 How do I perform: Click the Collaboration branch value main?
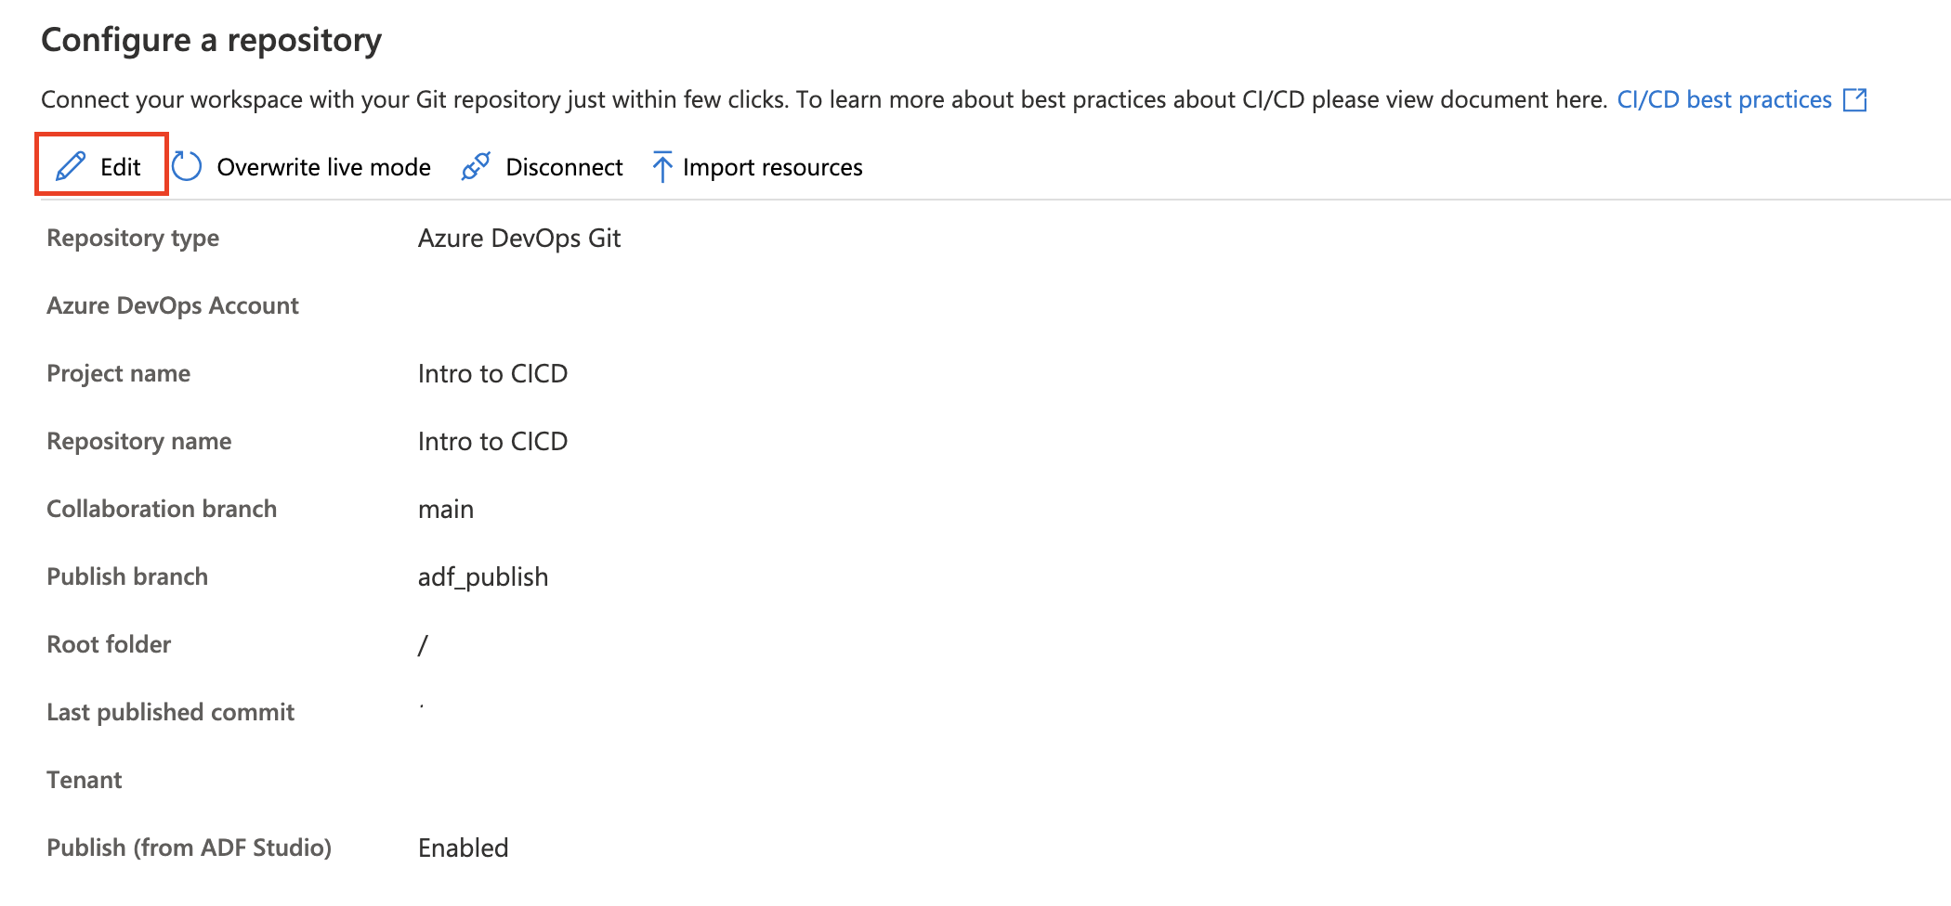446,508
